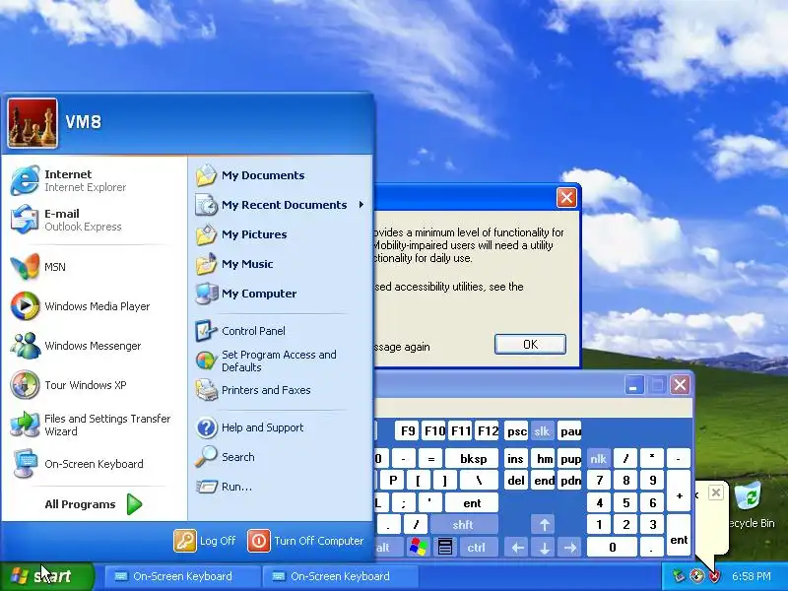Click the del key
This screenshot has height=591, width=788.
click(x=516, y=481)
